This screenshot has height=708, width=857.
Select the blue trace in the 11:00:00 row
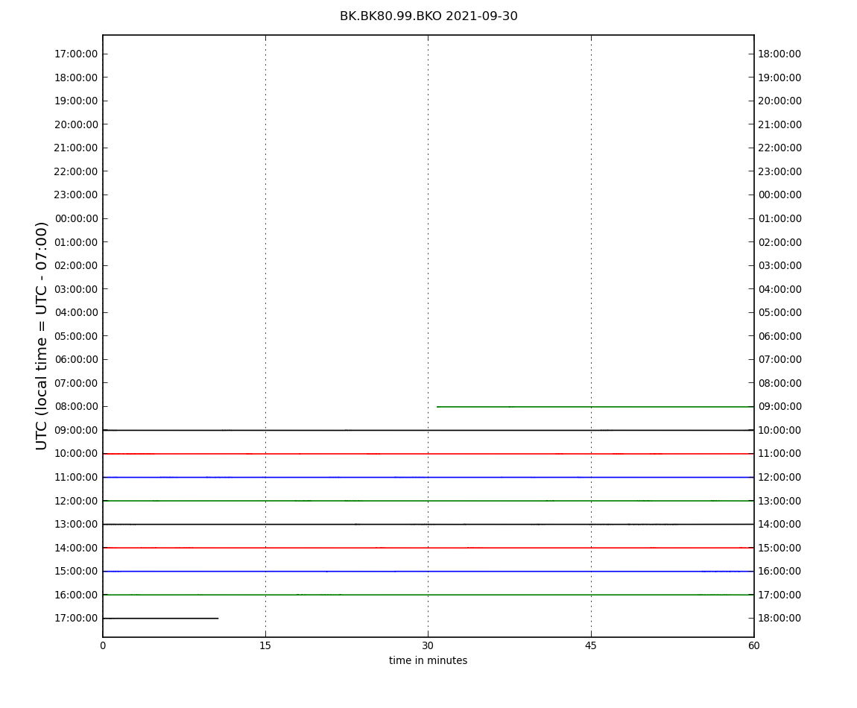pos(428,477)
